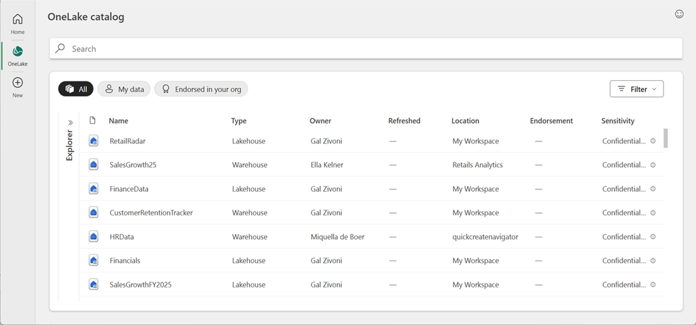Click info icon beside HRData sensitivity
Screen dimensions: 696x325
click(653, 237)
